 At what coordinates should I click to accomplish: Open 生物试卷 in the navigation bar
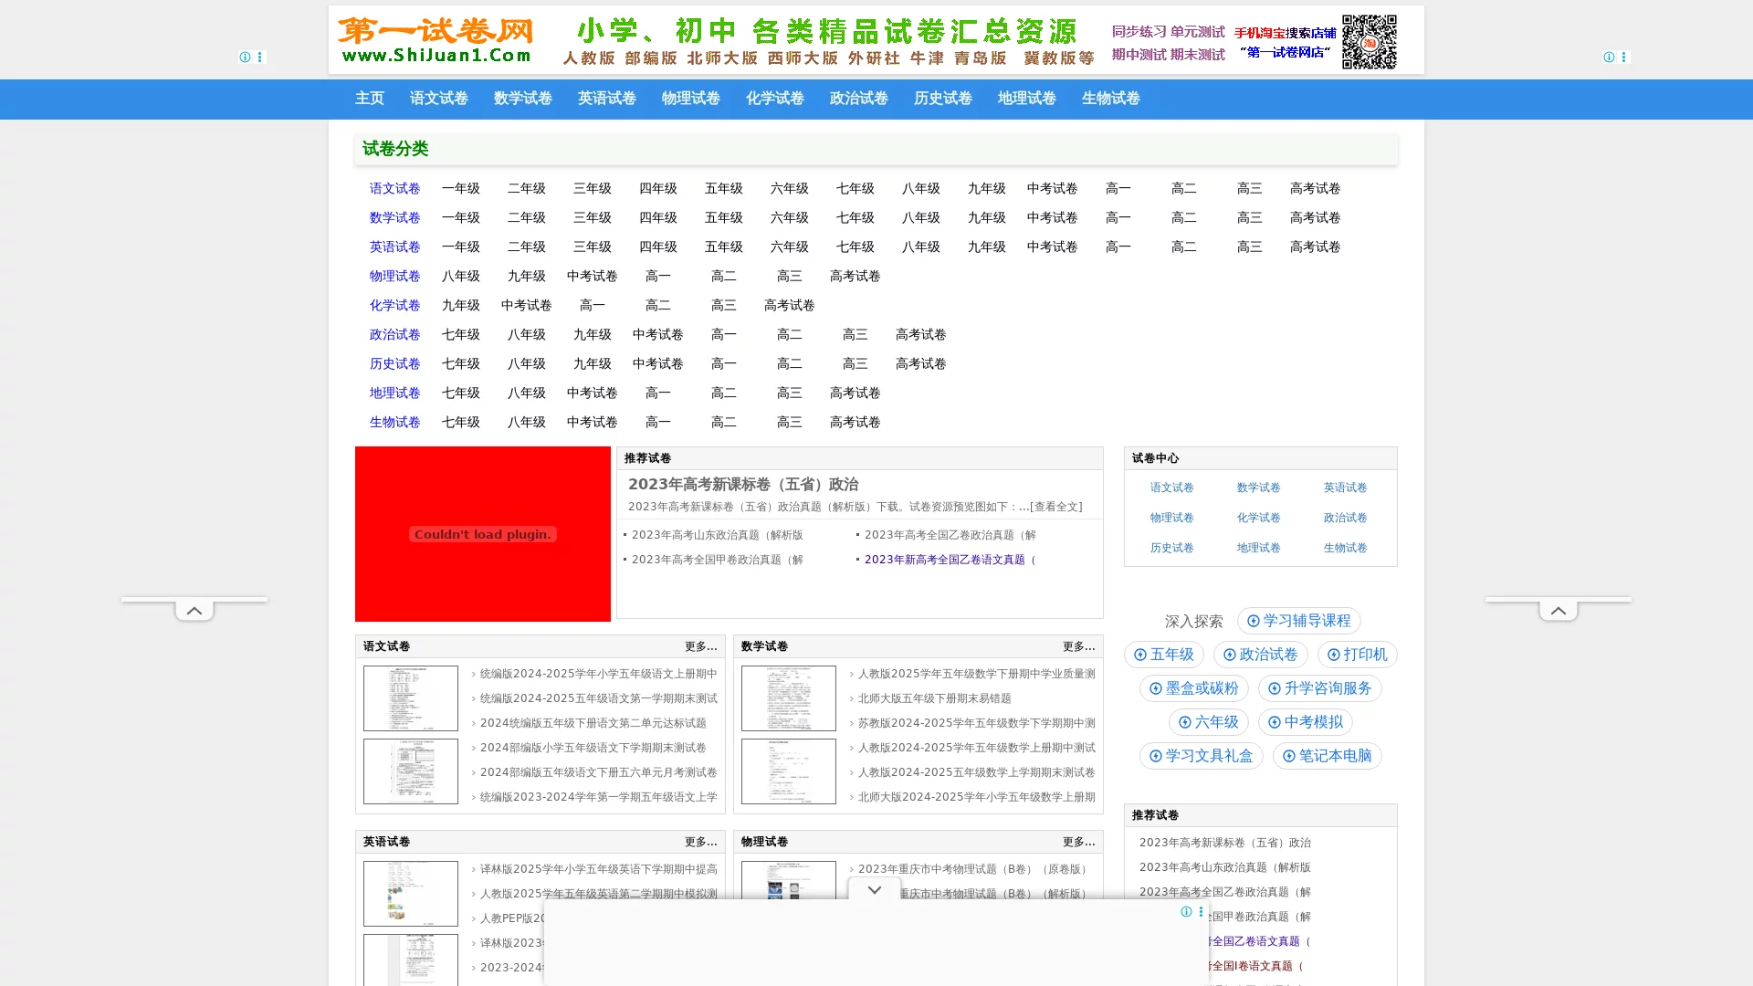coord(1110,99)
